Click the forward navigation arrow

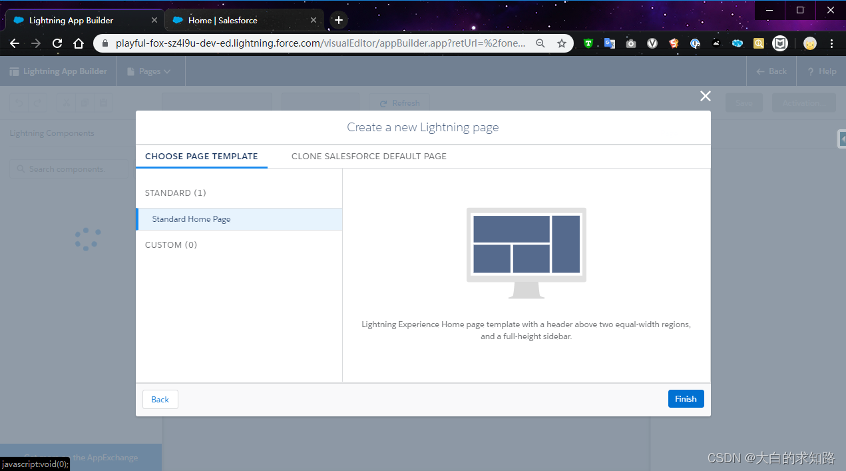(x=36, y=43)
